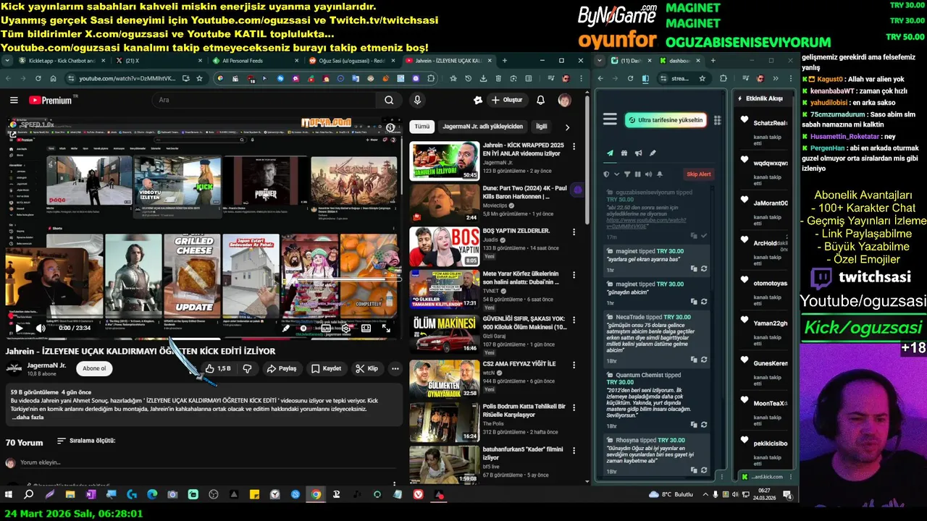The image size is (927, 521).
Task: Play the video with the play button
Action: click(x=19, y=328)
